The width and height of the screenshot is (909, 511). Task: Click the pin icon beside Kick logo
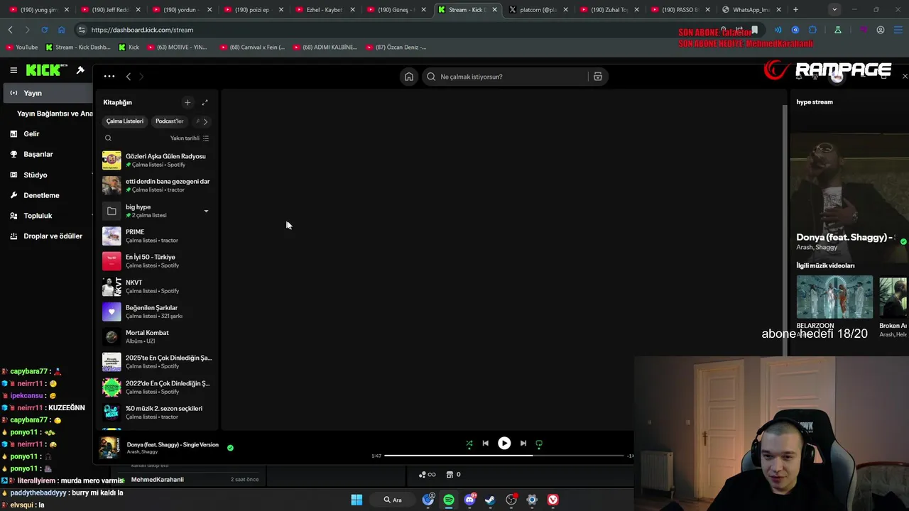[x=80, y=70]
